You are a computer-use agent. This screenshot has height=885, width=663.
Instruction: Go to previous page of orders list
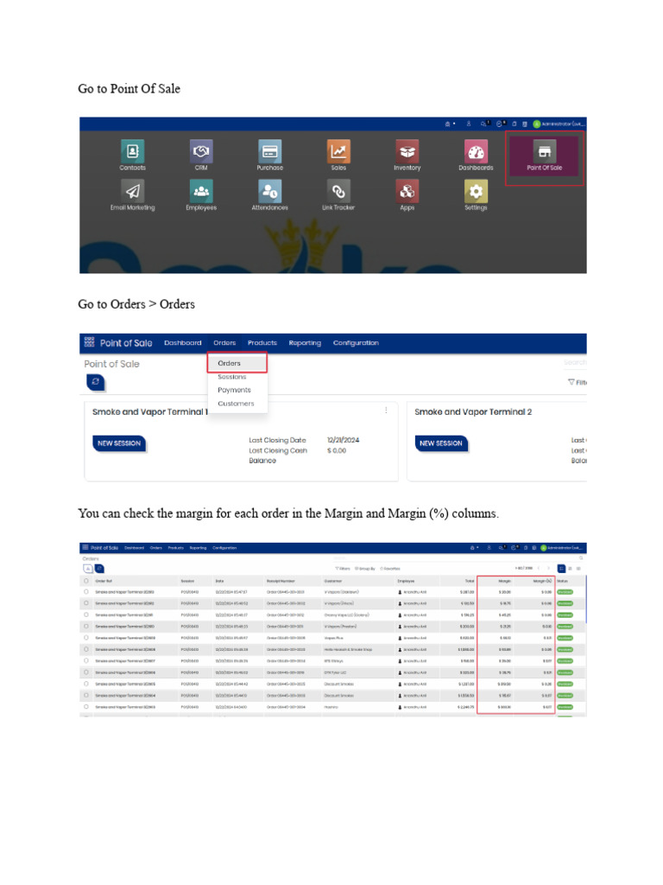coord(539,569)
